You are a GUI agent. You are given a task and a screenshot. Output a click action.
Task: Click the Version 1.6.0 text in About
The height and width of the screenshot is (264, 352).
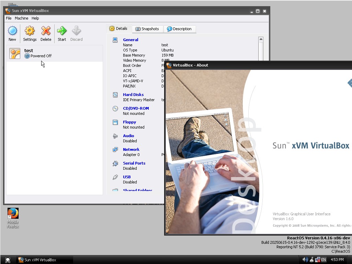coord(283,219)
